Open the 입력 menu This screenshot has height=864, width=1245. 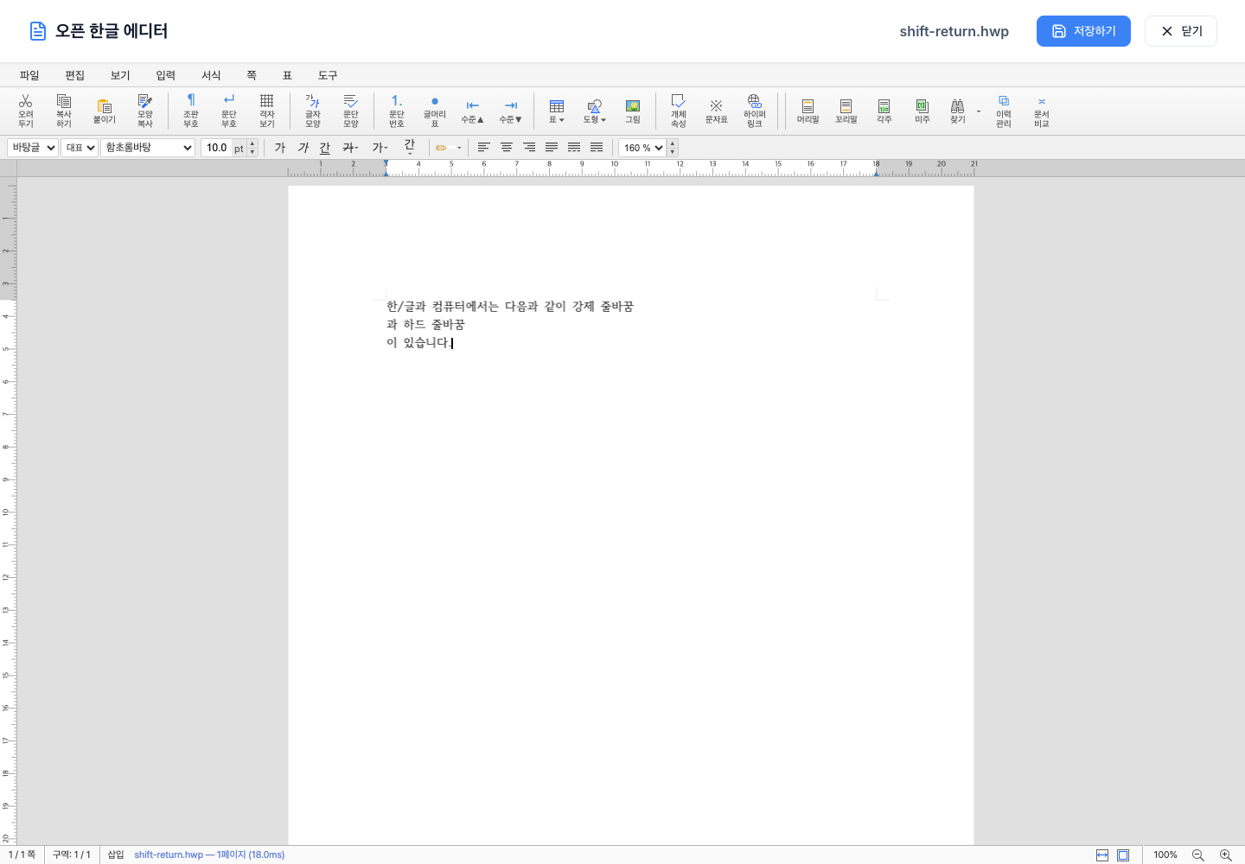(165, 75)
